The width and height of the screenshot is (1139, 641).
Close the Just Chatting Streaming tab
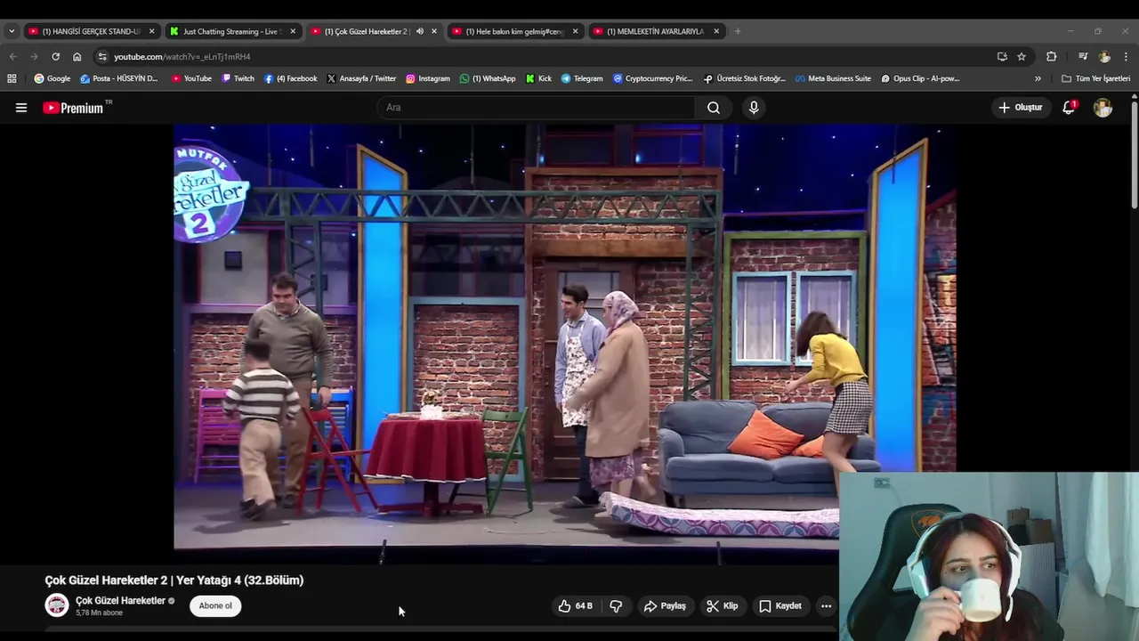coord(293,31)
